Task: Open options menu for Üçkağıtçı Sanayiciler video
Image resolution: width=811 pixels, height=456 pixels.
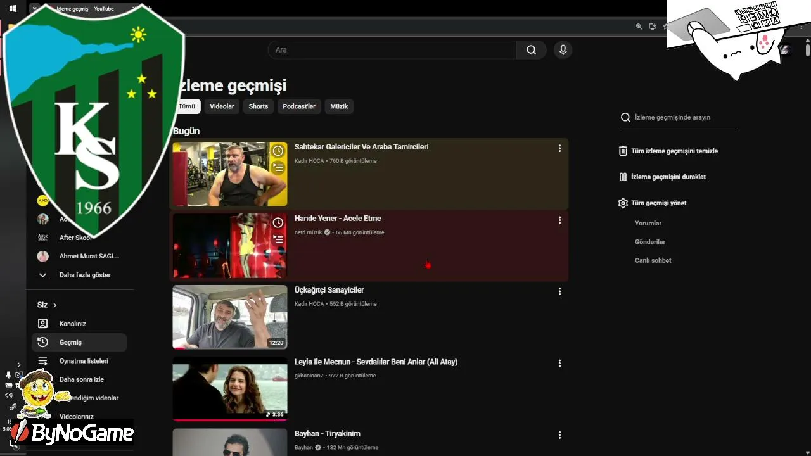Action: 559,291
